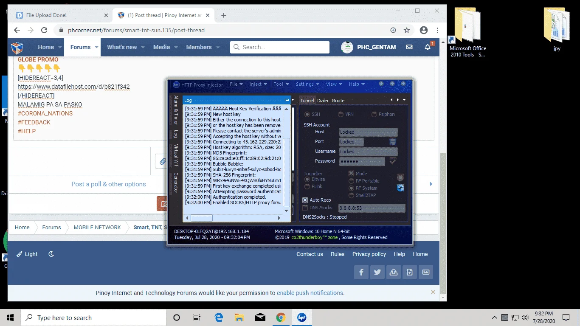Reload the page in Chrome

click(44, 30)
